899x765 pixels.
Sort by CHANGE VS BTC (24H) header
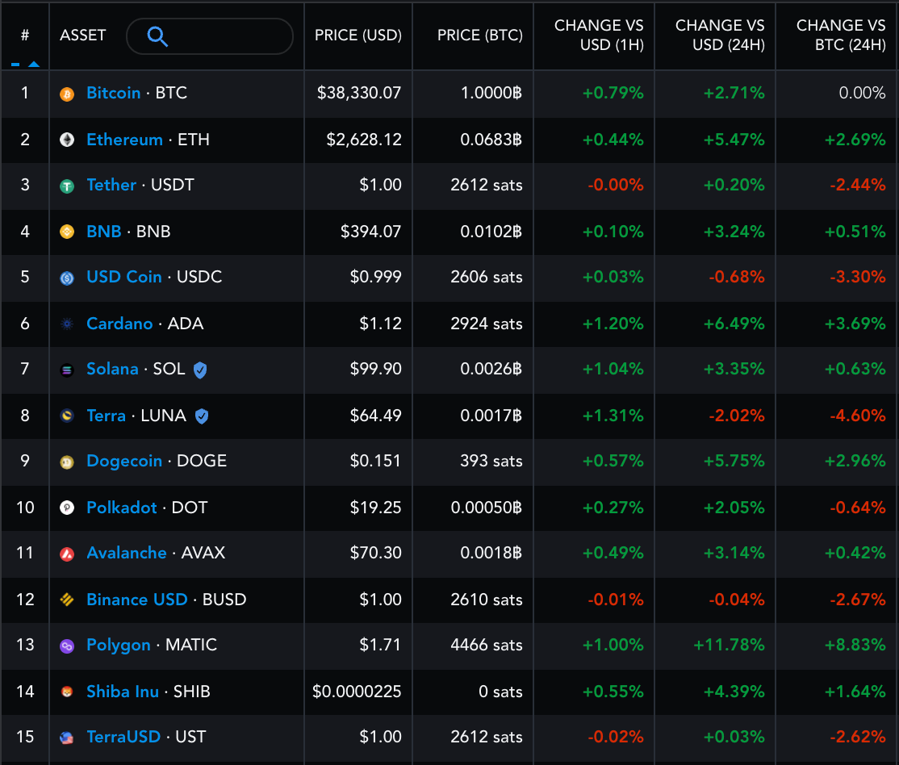(x=841, y=35)
